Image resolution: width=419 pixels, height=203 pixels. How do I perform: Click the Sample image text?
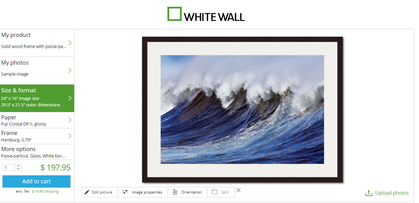[15, 74]
